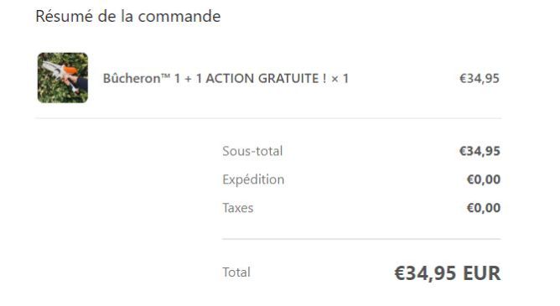
Task: Click the EUR currency text in the total
Action: pyautogui.click(x=482, y=273)
